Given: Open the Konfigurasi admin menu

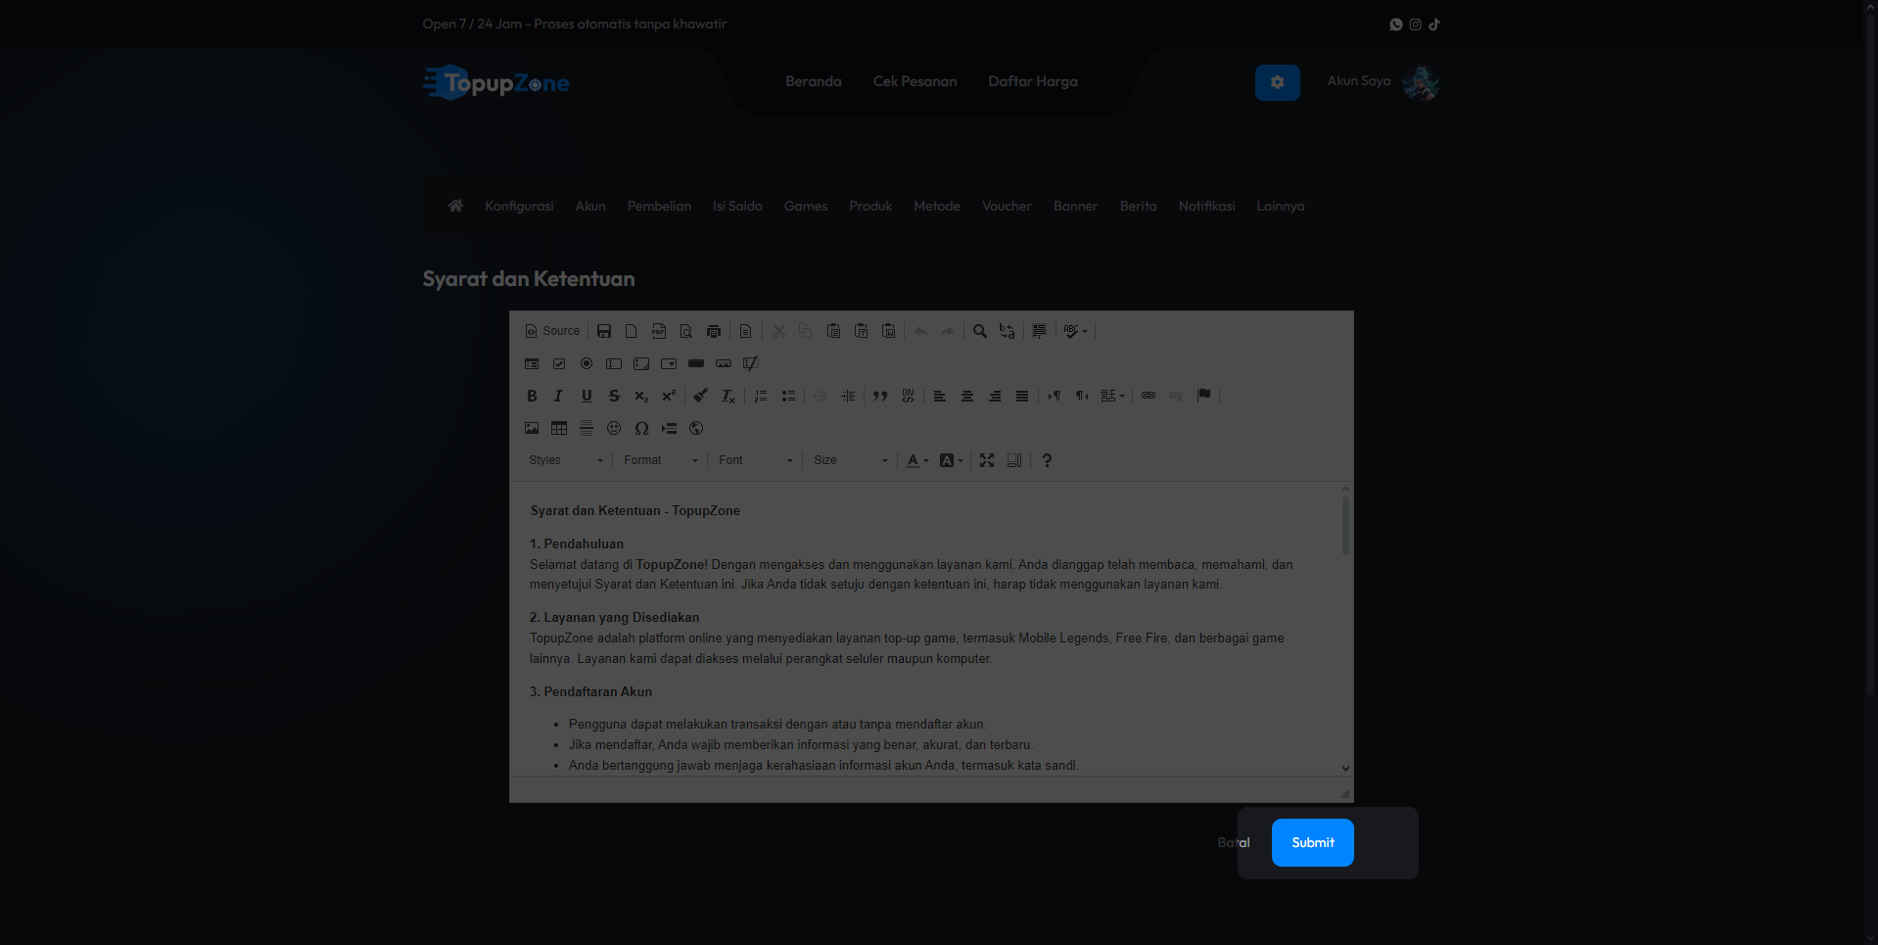Looking at the screenshot, I should click(519, 206).
